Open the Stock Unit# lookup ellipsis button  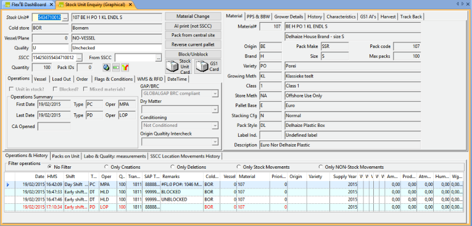(65, 17)
